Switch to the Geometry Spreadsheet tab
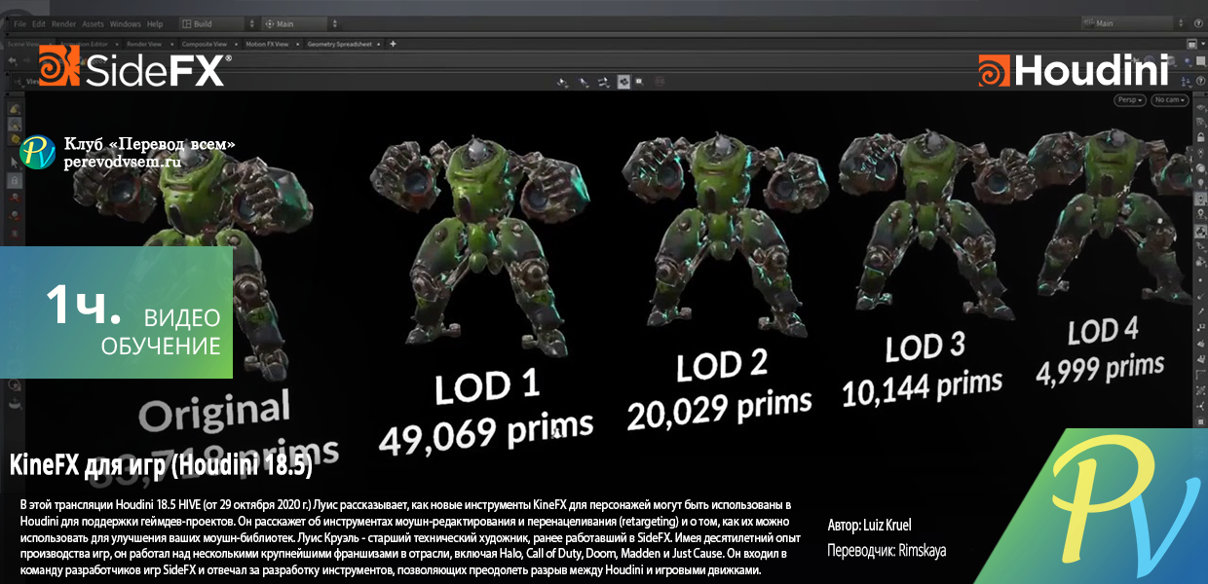The height and width of the screenshot is (584, 1208). (x=340, y=44)
